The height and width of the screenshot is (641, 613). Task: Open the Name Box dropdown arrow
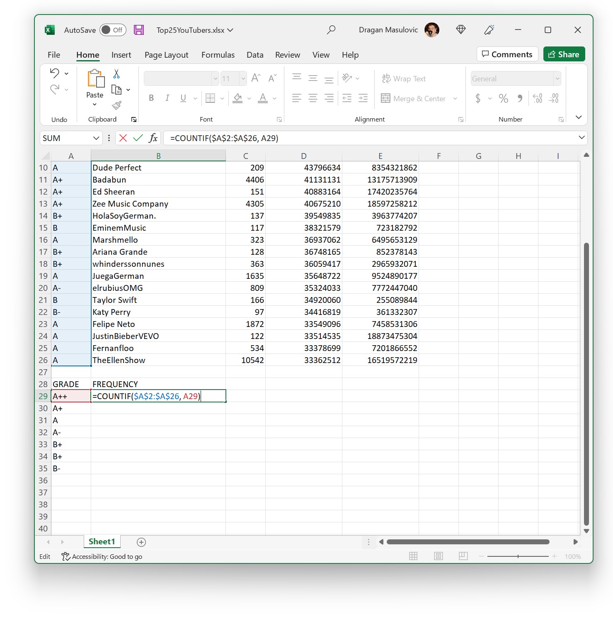tap(96, 138)
